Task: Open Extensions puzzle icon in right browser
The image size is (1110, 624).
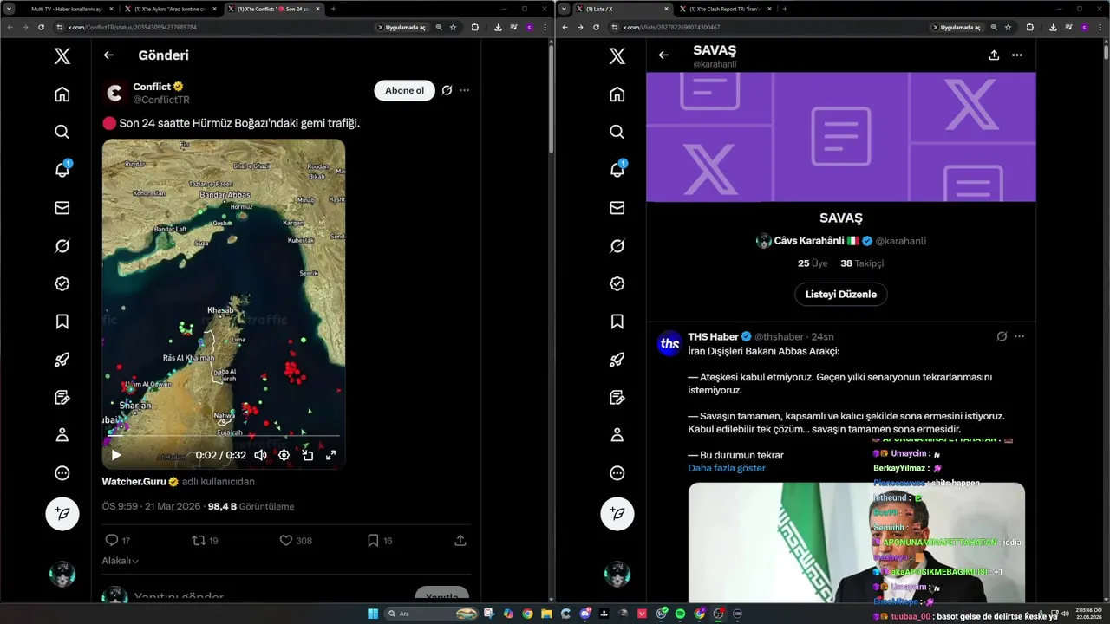Action: tap(1029, 27)
